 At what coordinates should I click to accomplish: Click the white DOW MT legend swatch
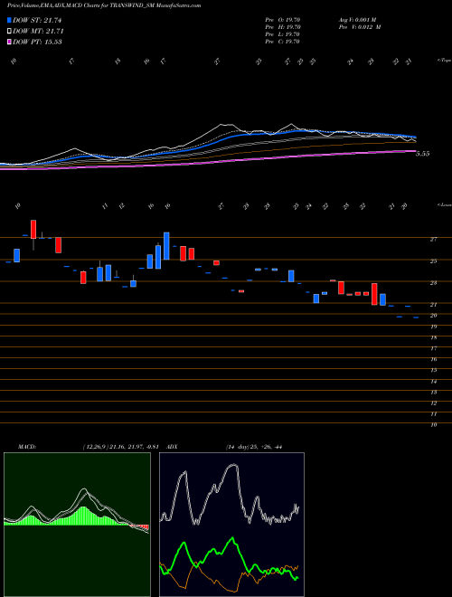(x=9, y=31)
